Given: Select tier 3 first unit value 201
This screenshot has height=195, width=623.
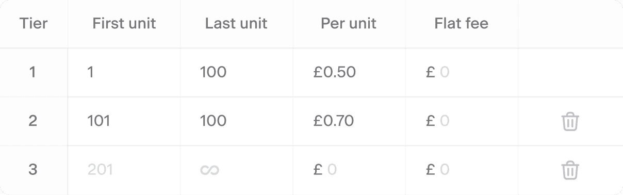Looking at the screenshot, I should (x=100, y=170).
